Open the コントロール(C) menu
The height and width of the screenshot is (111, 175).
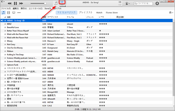(36, 9)
